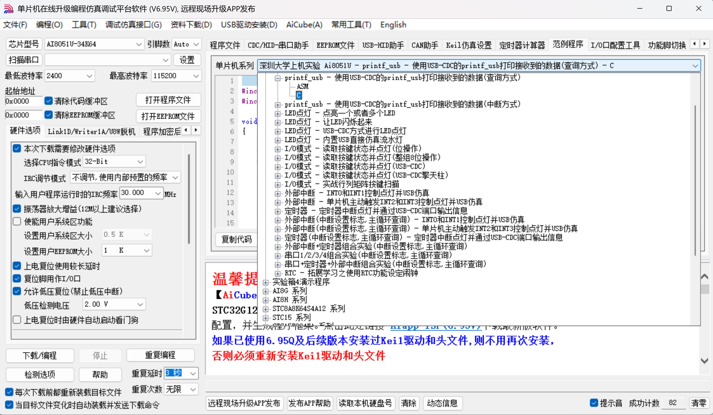713x415 pixels.
Task: Click 检测选项 button
Action: 40,375
